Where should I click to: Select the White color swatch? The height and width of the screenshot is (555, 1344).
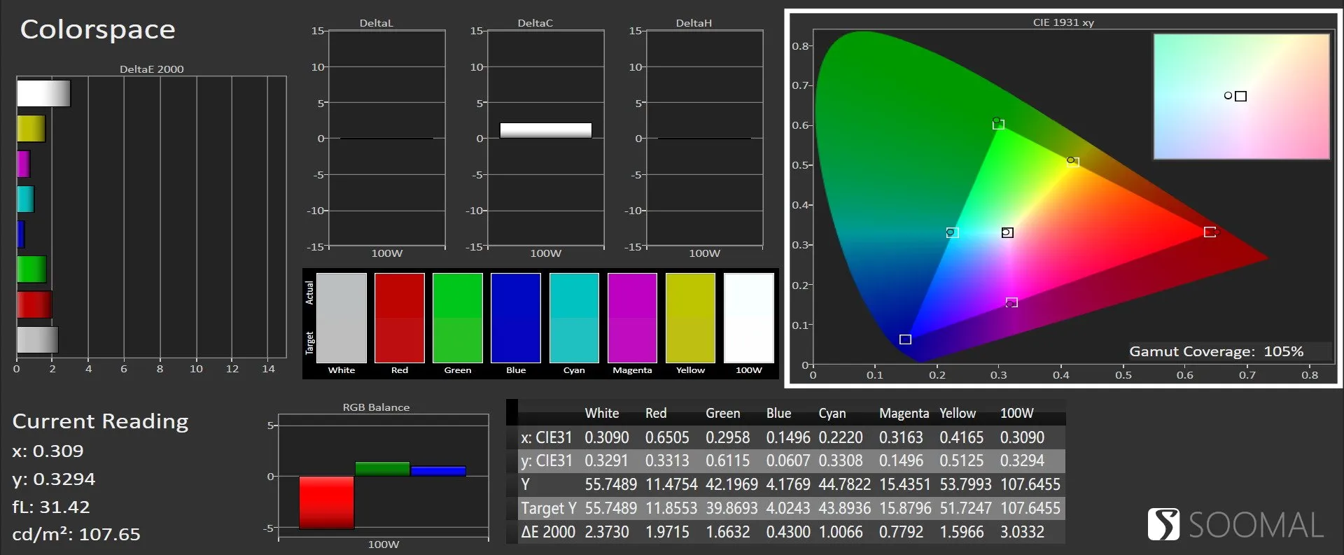coord(342,318)
